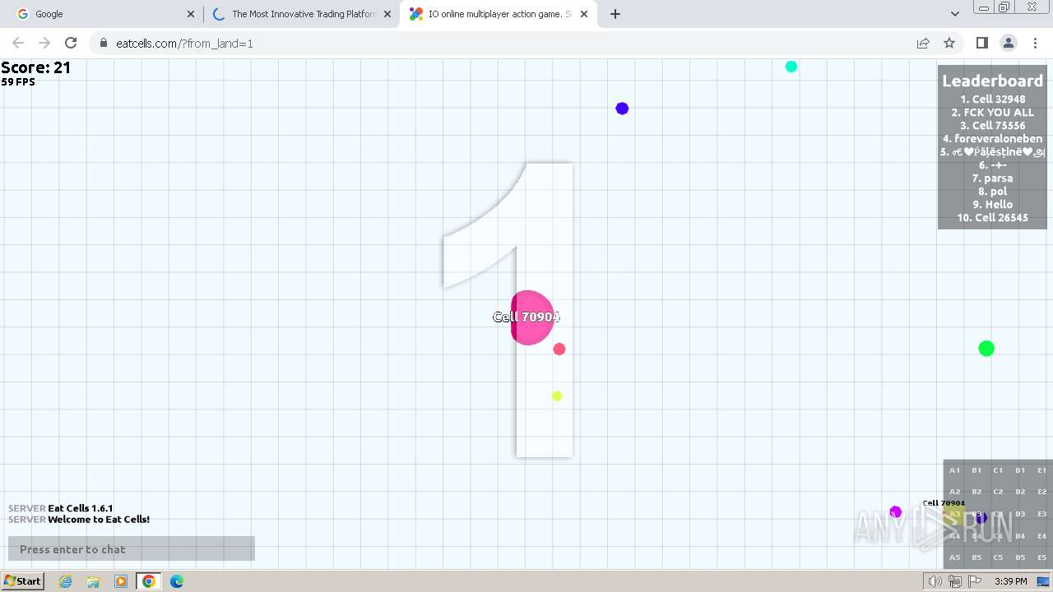Click the yellow food pellet below the player
This screenshot has width=1053, height=592.
click(557, 396)
